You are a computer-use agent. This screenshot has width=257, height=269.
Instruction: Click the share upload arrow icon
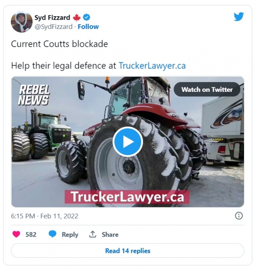click(x=92, y=234)
